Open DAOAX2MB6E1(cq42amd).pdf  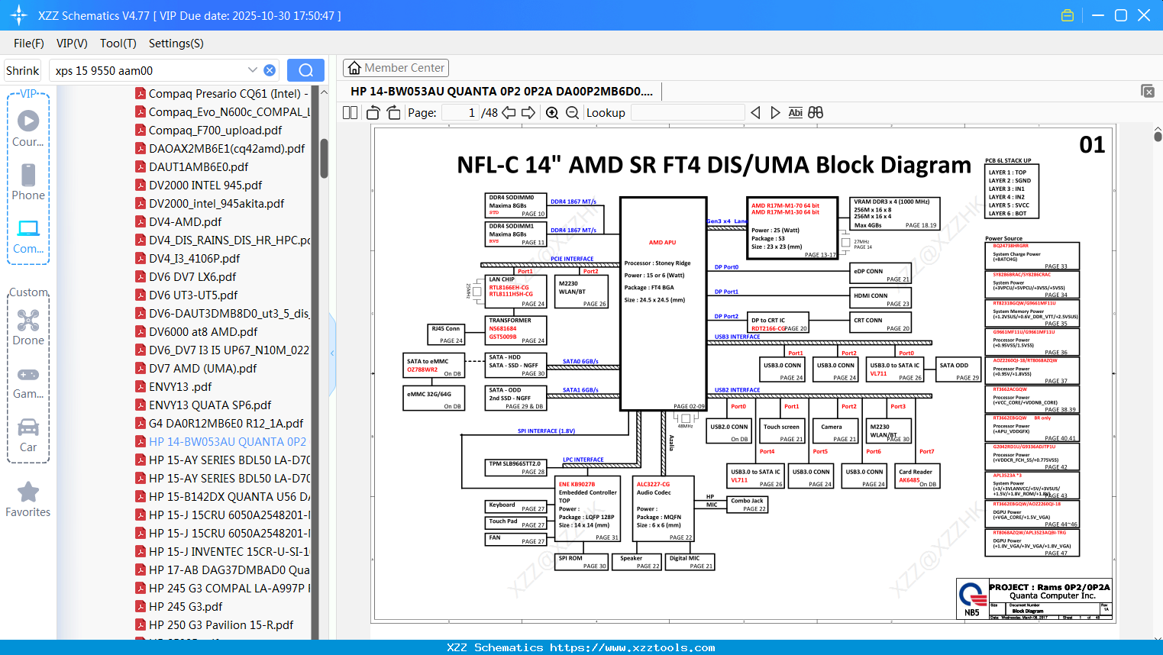coord(220,149)
